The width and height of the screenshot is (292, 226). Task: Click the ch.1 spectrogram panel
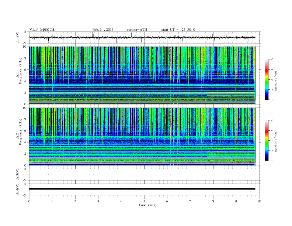pos(142,75)
